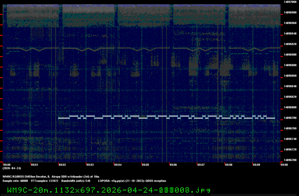The height and width of the screenshot is (196, 299).
Task: Select the 14096800 frequency label
Action: click(x=290, y=107)
